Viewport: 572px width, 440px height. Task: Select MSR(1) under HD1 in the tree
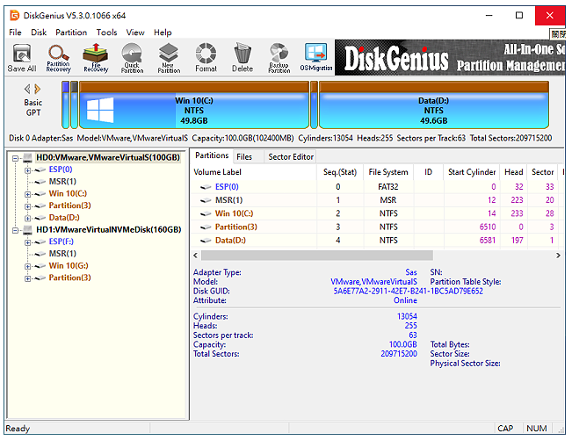(x=62, y=254)
